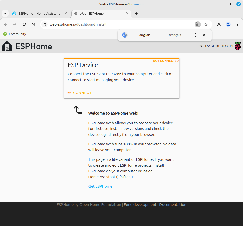Click the chain link icon beside CONNECT
The height and width of the screenshot is (226, 243).
tap(69, 92)
